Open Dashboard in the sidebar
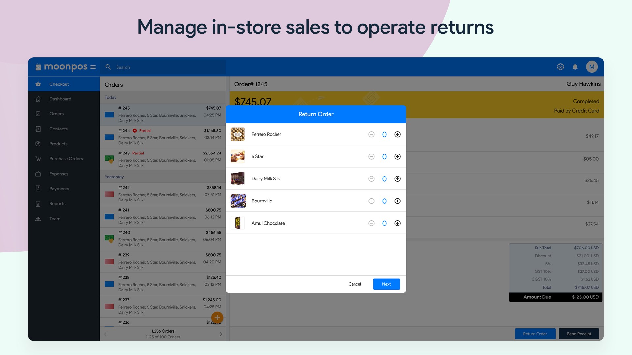The height and width of the screenshot is (355, 632). pos(60,99)
